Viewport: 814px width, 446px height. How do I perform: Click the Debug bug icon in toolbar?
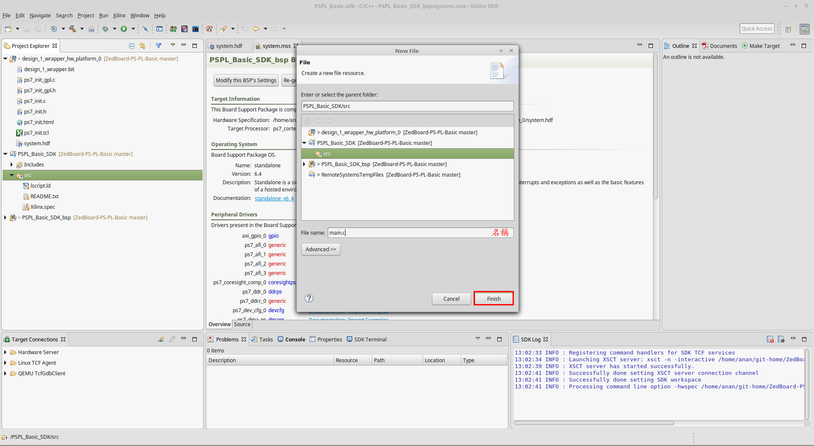(105, 29)
